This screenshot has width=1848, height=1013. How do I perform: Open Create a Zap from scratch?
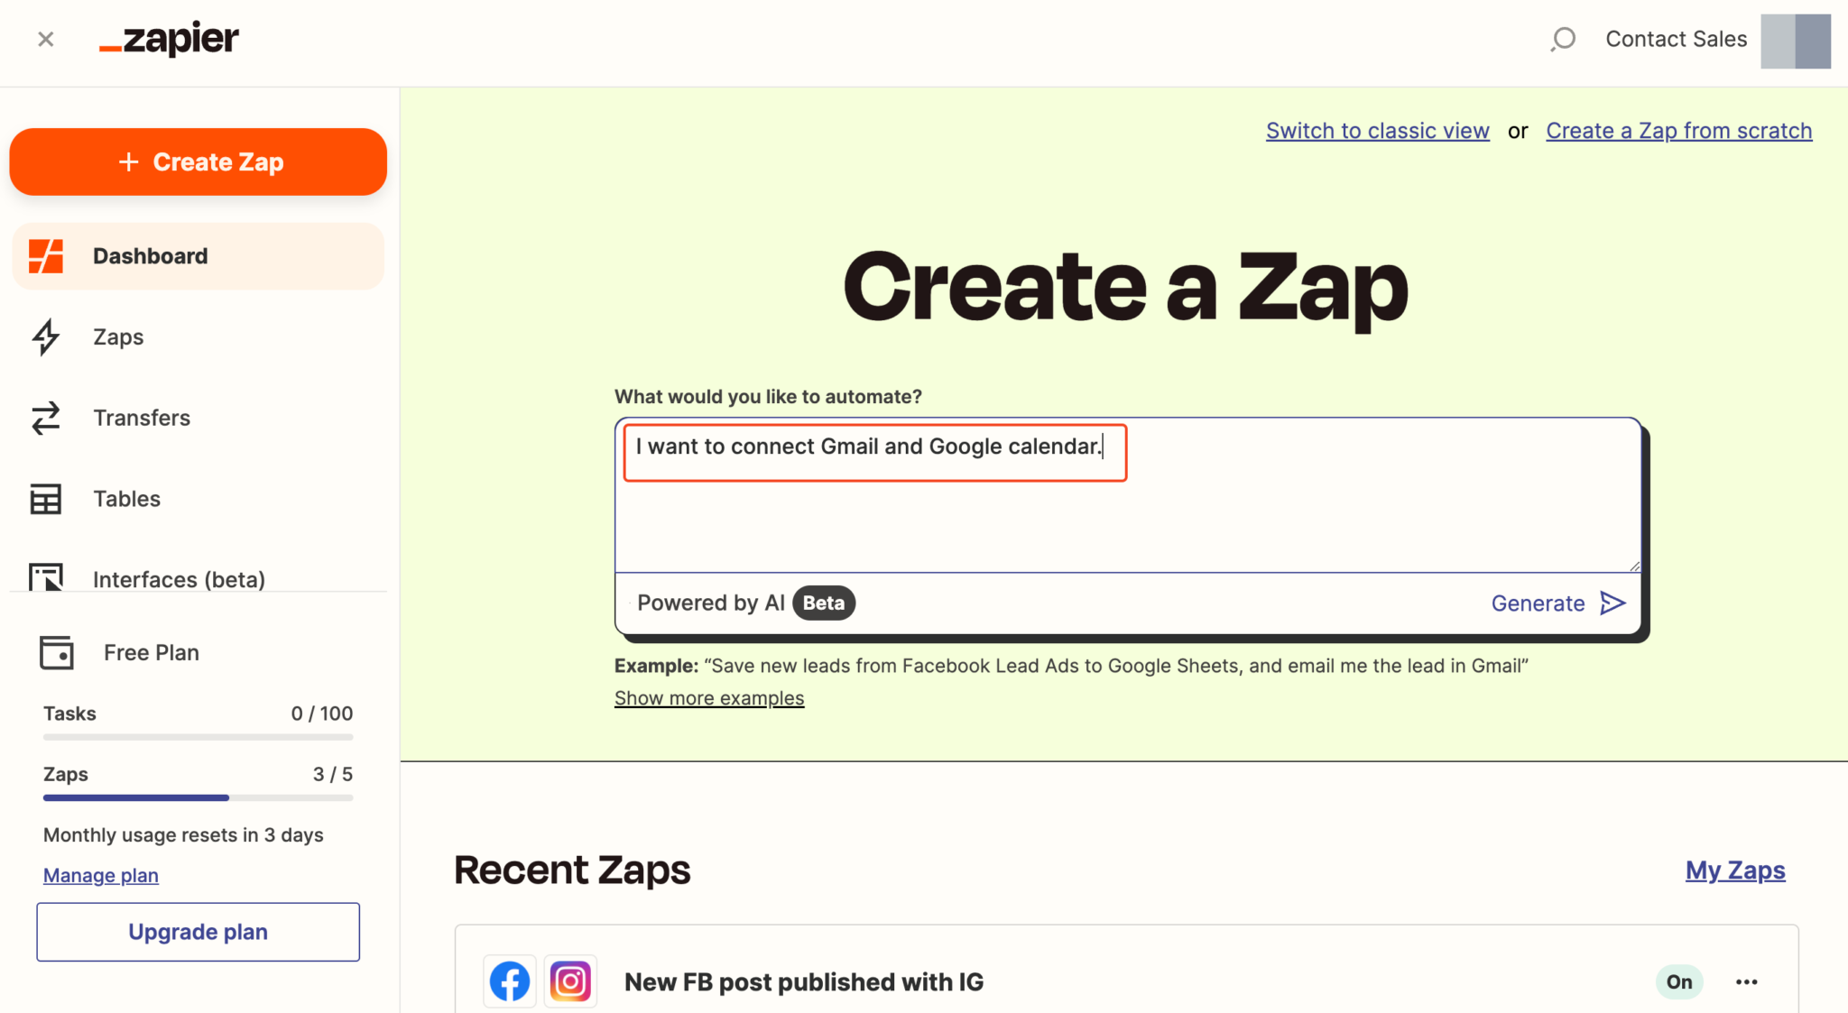(1677, 131)
